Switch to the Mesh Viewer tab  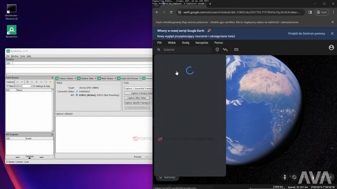[x=107, y=78]
